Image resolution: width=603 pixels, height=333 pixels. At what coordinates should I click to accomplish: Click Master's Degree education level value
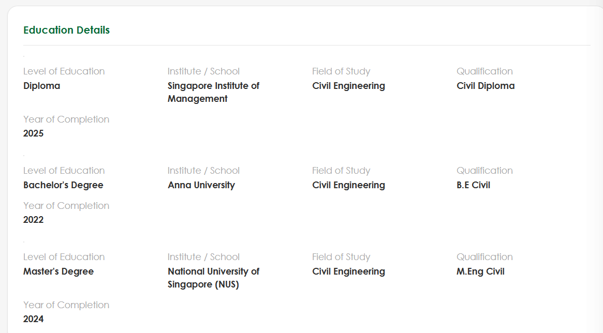tap(58, 271)
